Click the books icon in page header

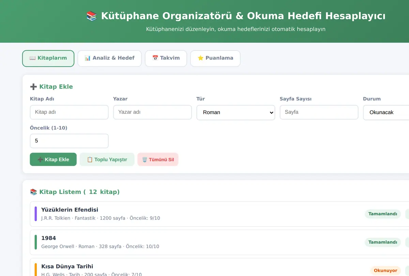[92, 16]
